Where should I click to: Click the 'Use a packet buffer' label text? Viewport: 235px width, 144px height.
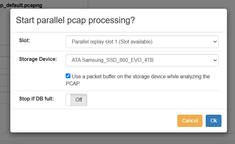pos(141,76)
